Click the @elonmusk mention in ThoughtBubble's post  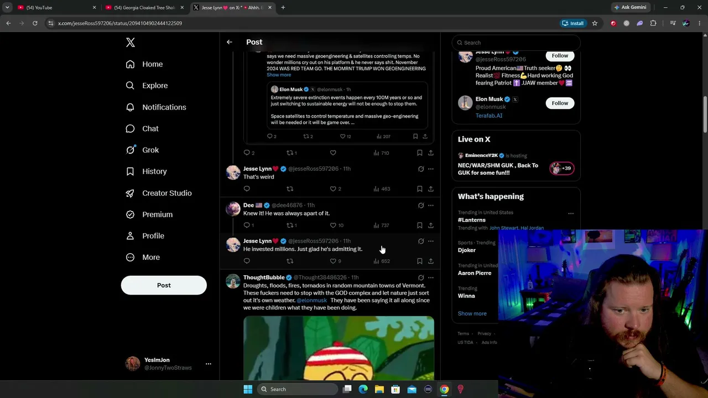tap(312, 301)
